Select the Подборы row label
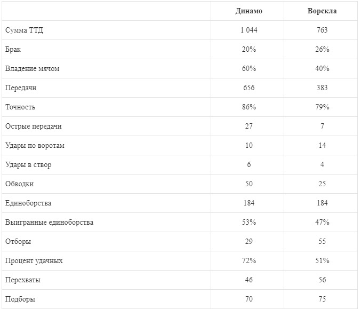 20,299
